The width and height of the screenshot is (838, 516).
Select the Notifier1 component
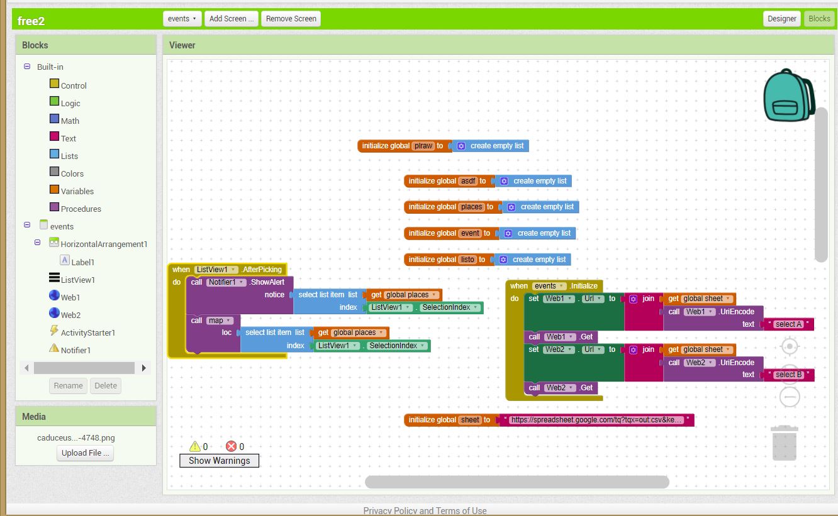click(75, 350)
